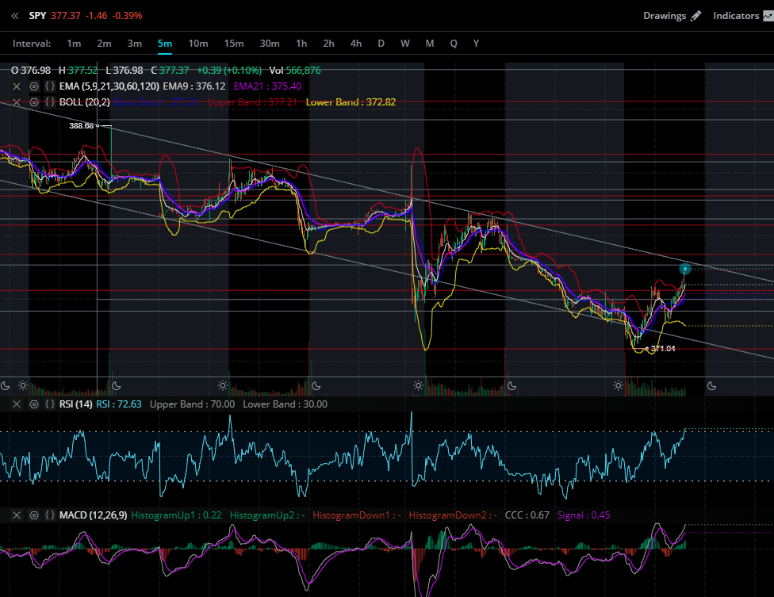Screen dimensions: 774x597
Task: Click the 371.04 low price marker
Action: pos(662,349)
